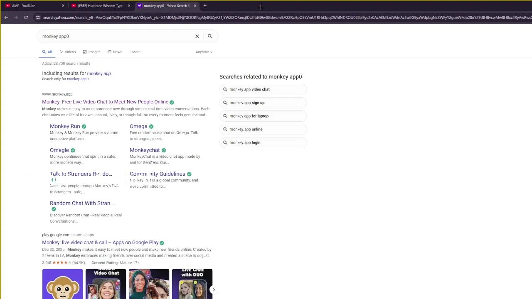
Task: Click magnifier icon beside monkey.app sign up
Action: click(x=225, y=103)
